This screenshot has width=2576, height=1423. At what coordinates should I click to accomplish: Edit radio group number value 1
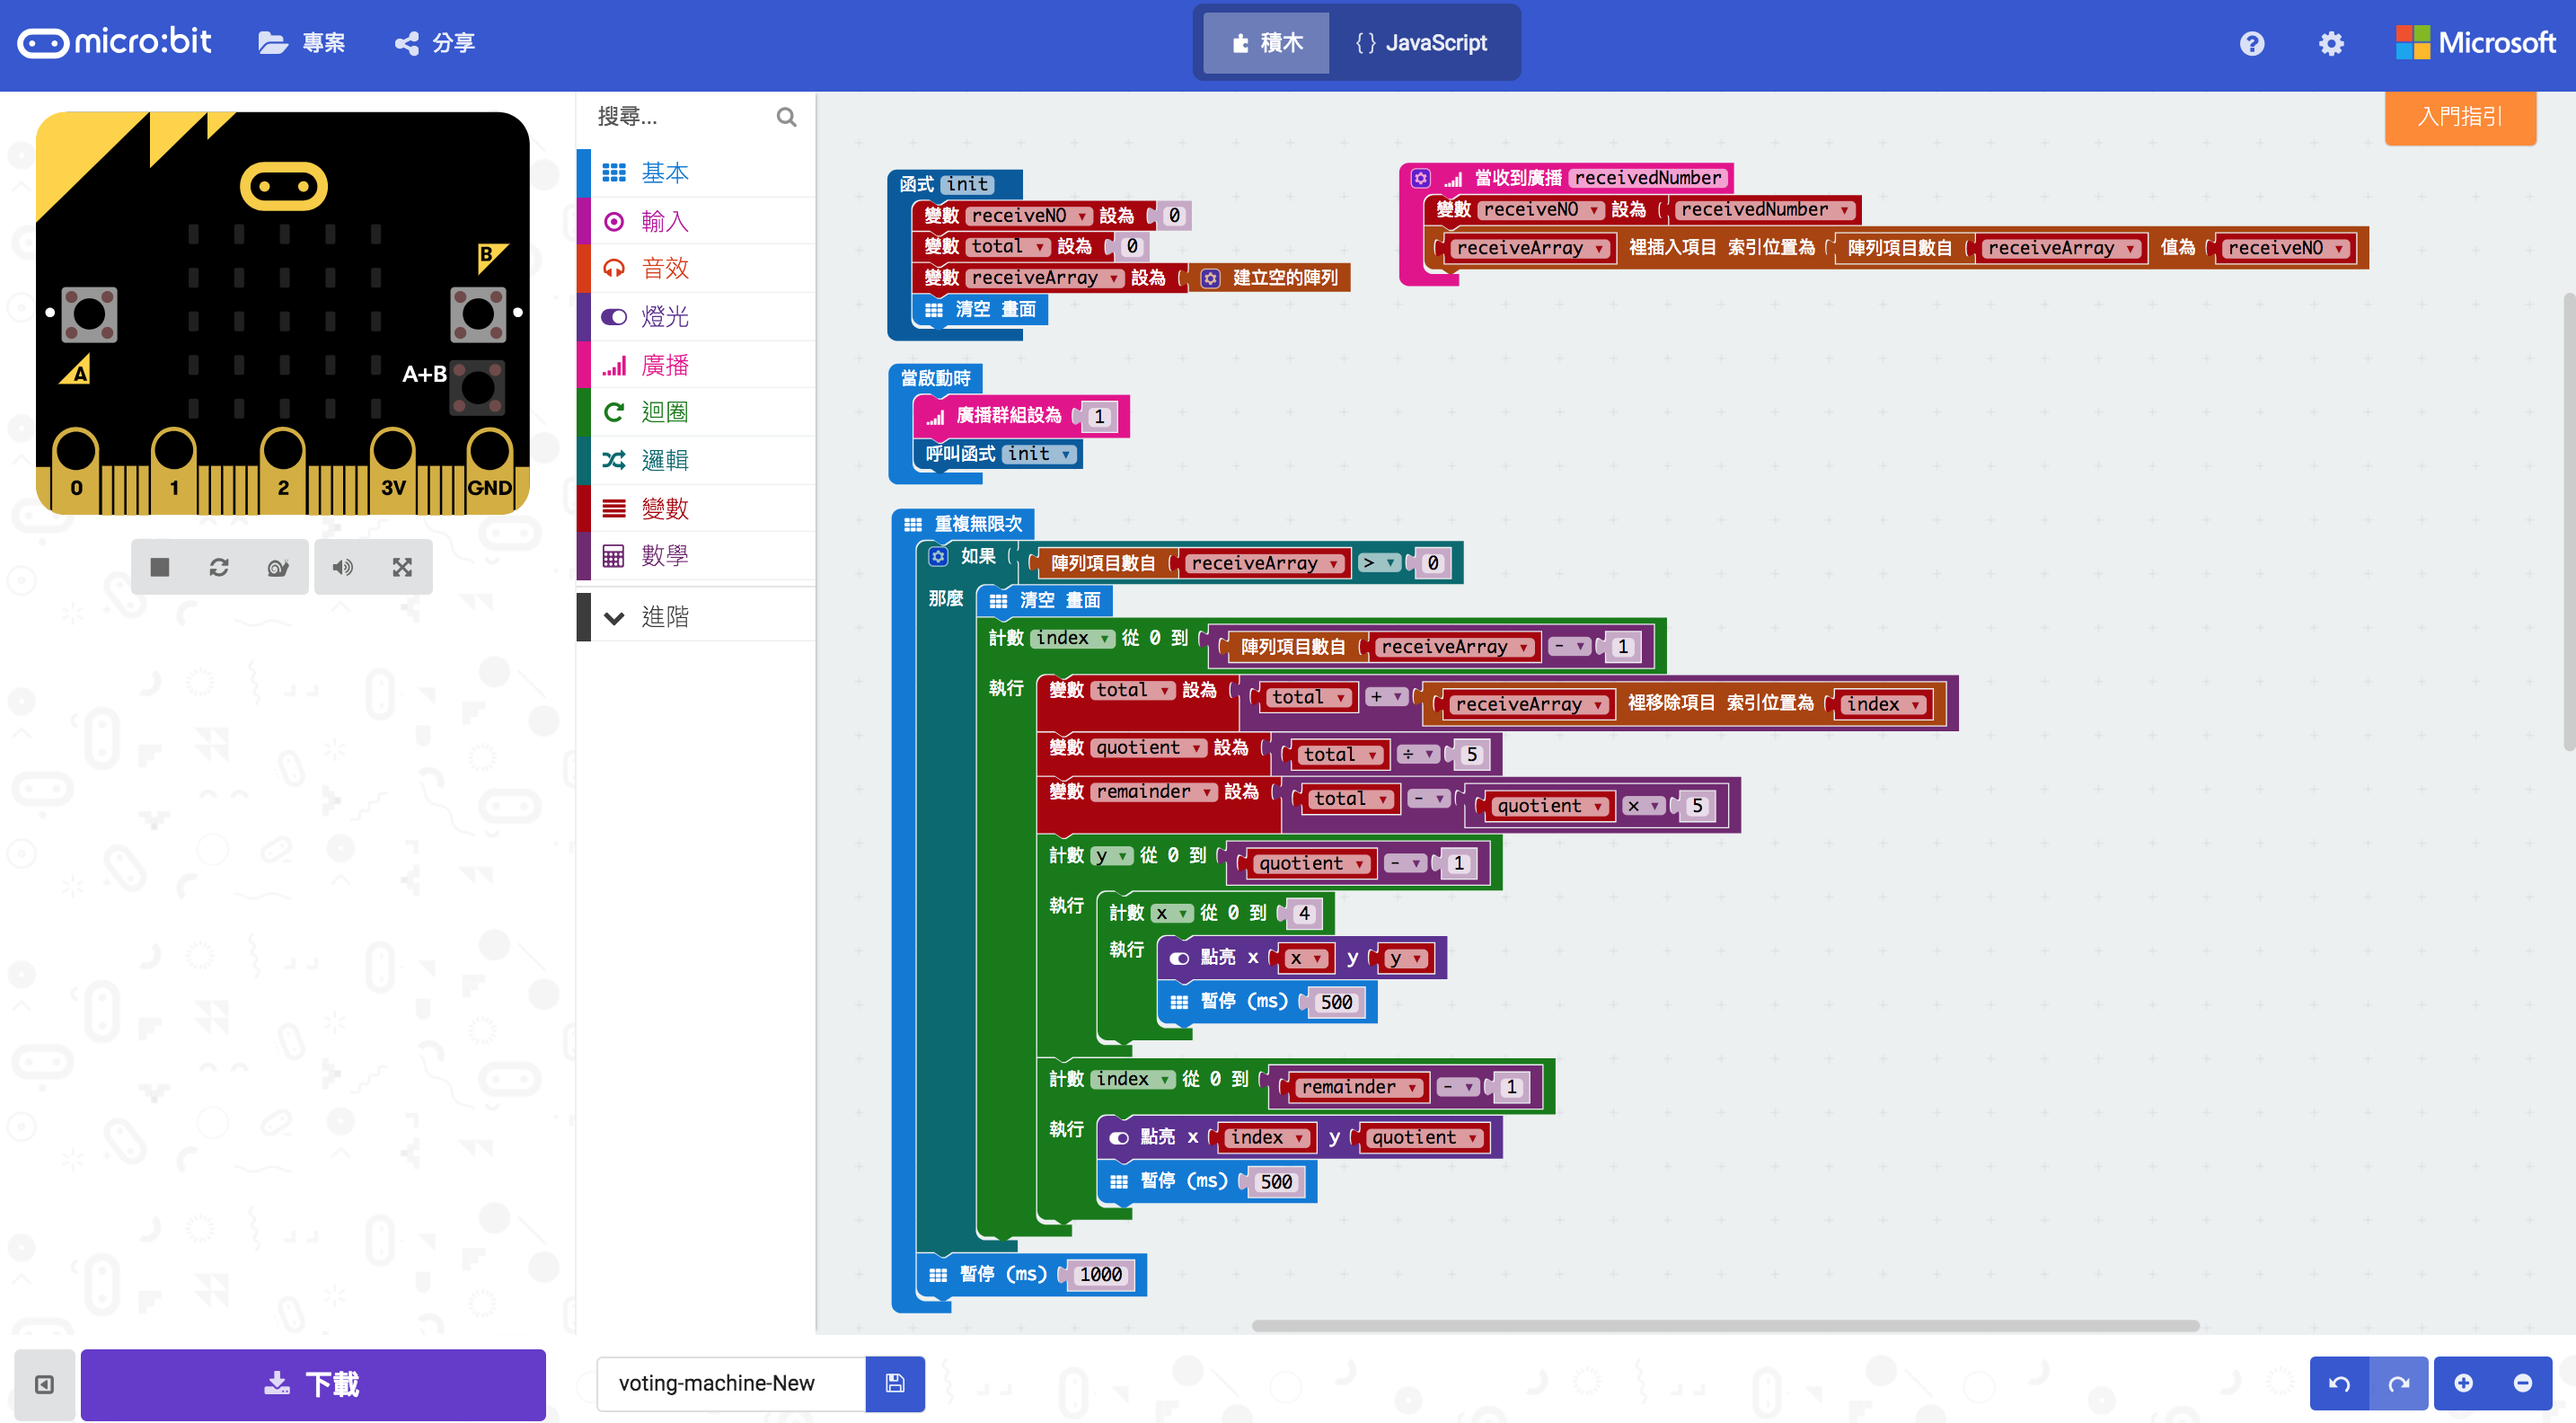tap(1099, 417)
